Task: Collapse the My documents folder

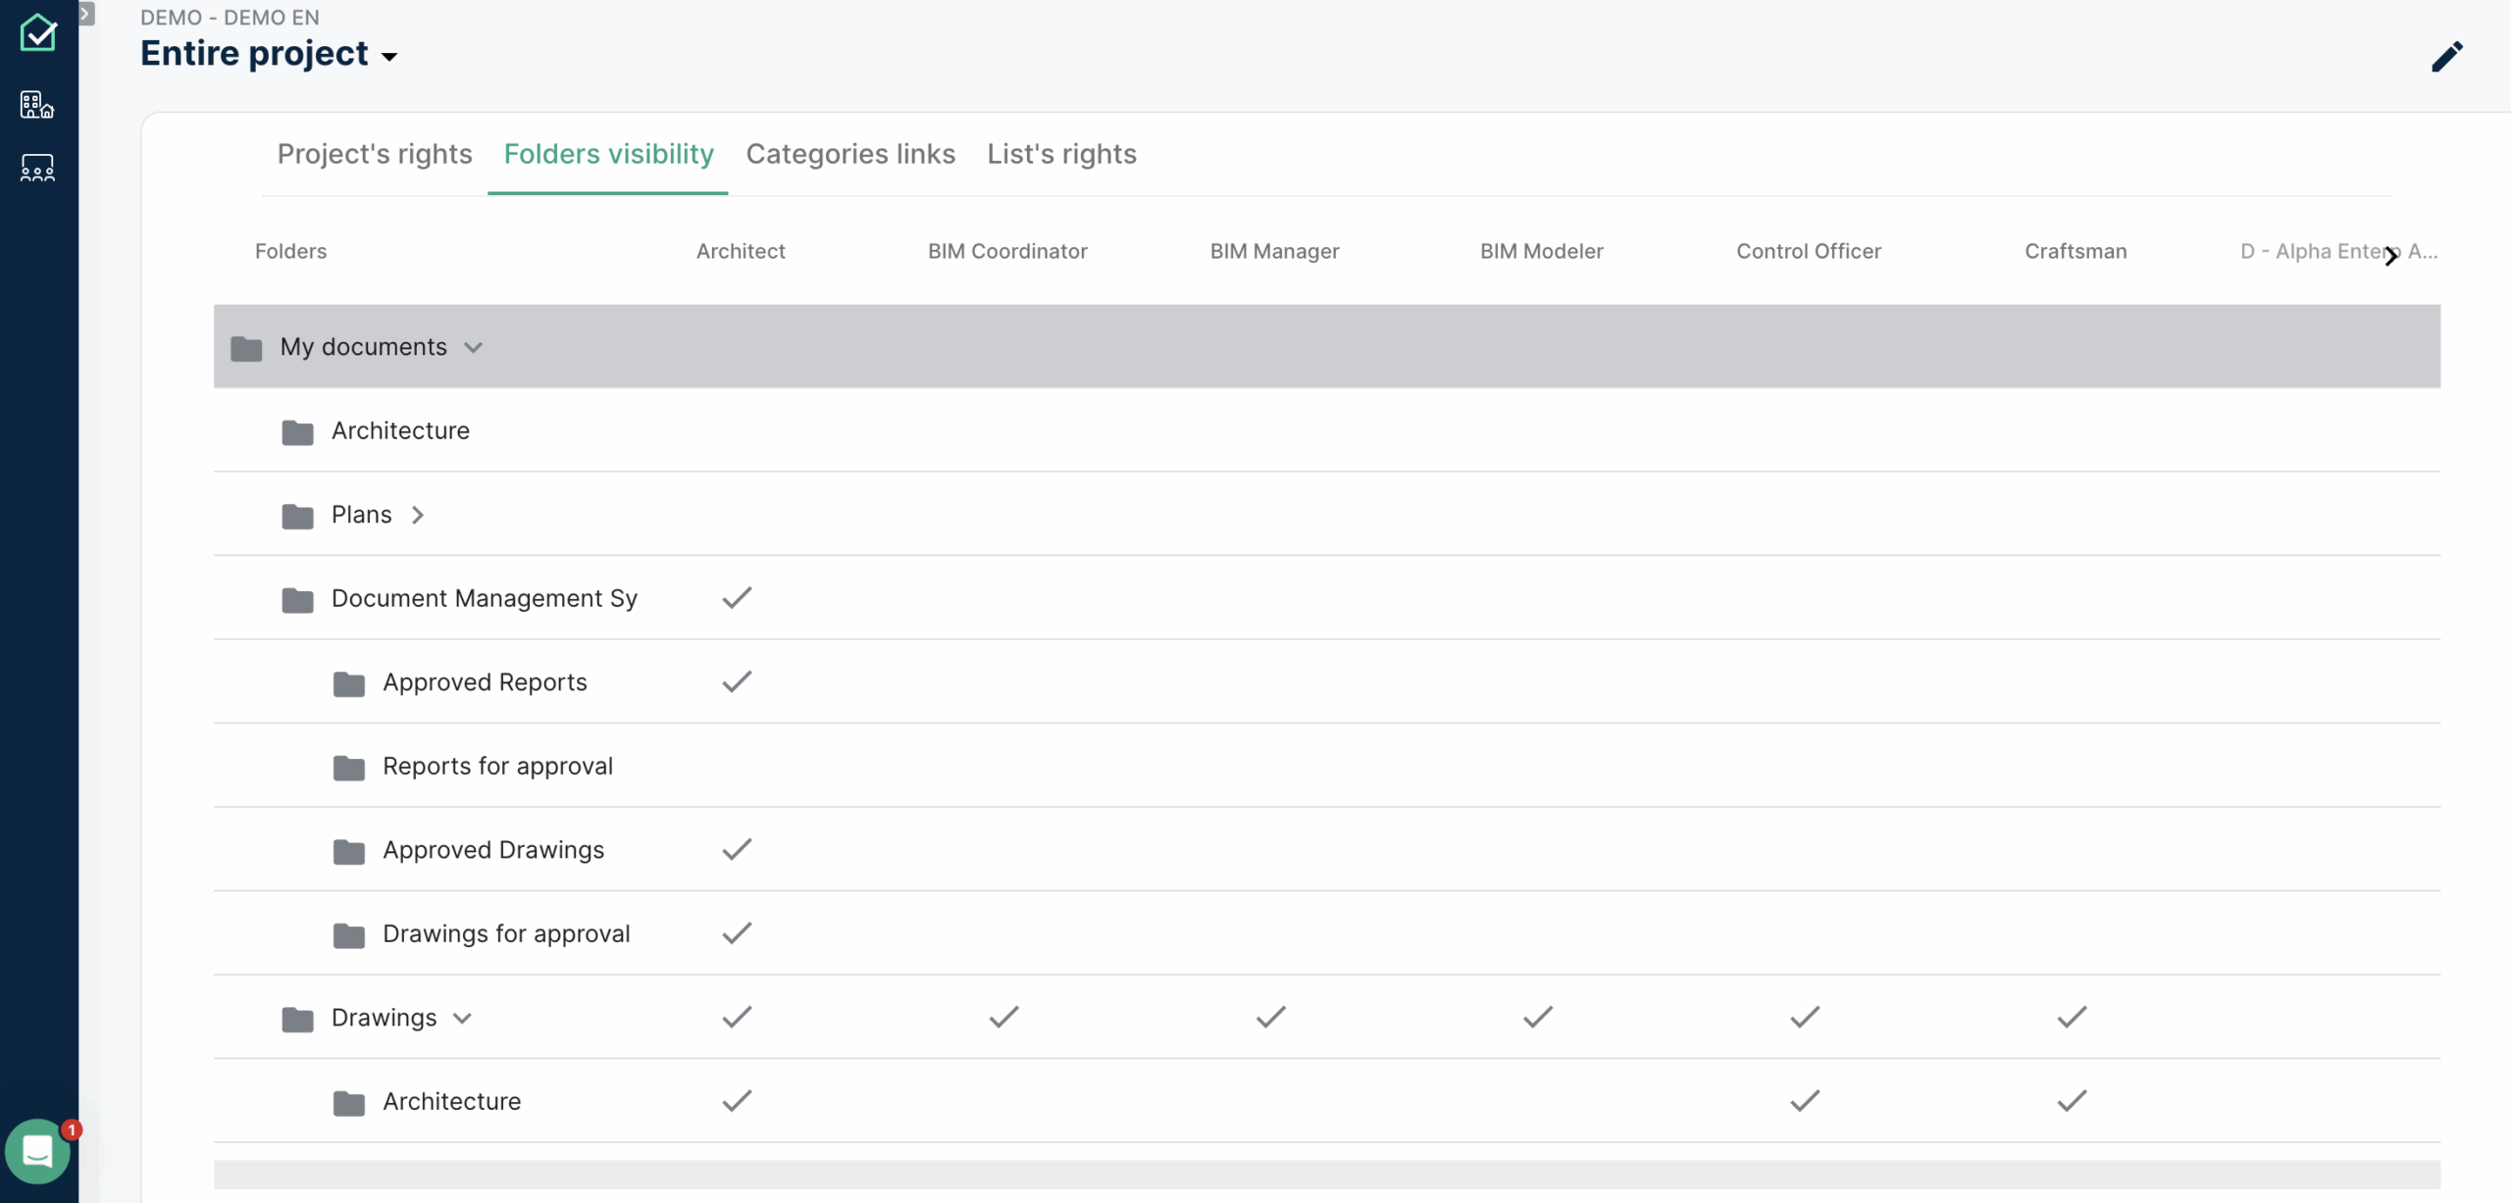Action: click(x=474, y=348)
